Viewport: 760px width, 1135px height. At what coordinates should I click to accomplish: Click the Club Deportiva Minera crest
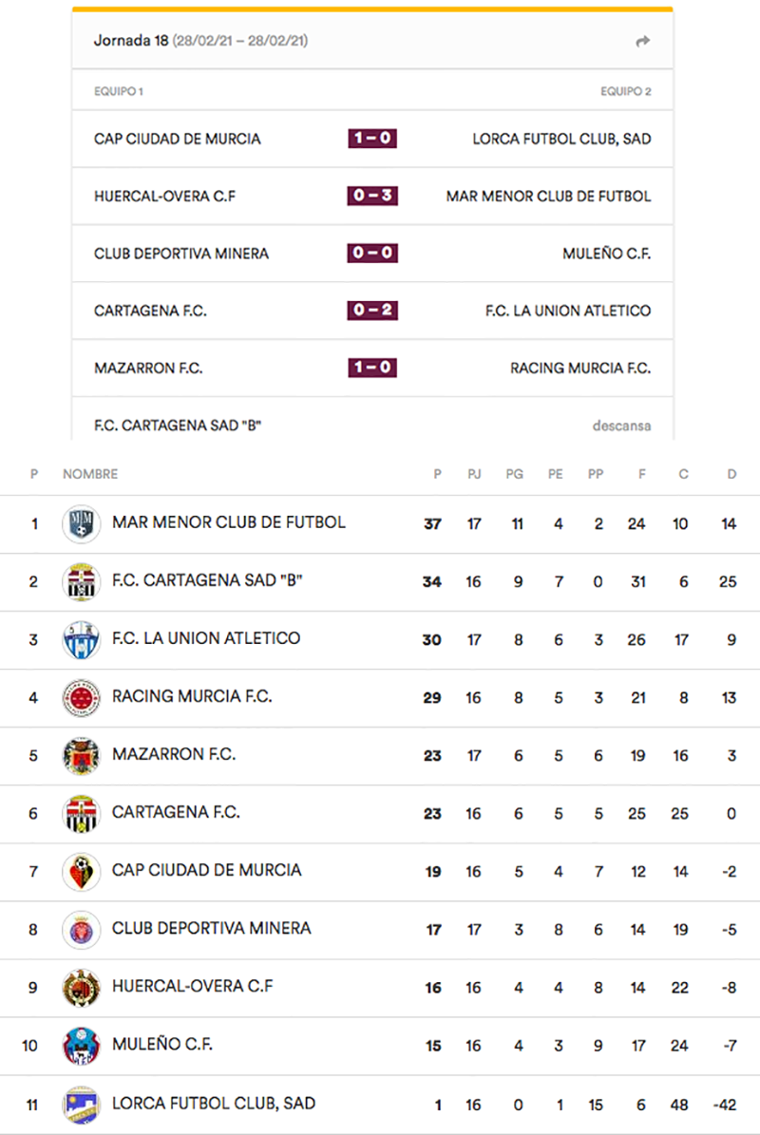[x=81, y=929]
